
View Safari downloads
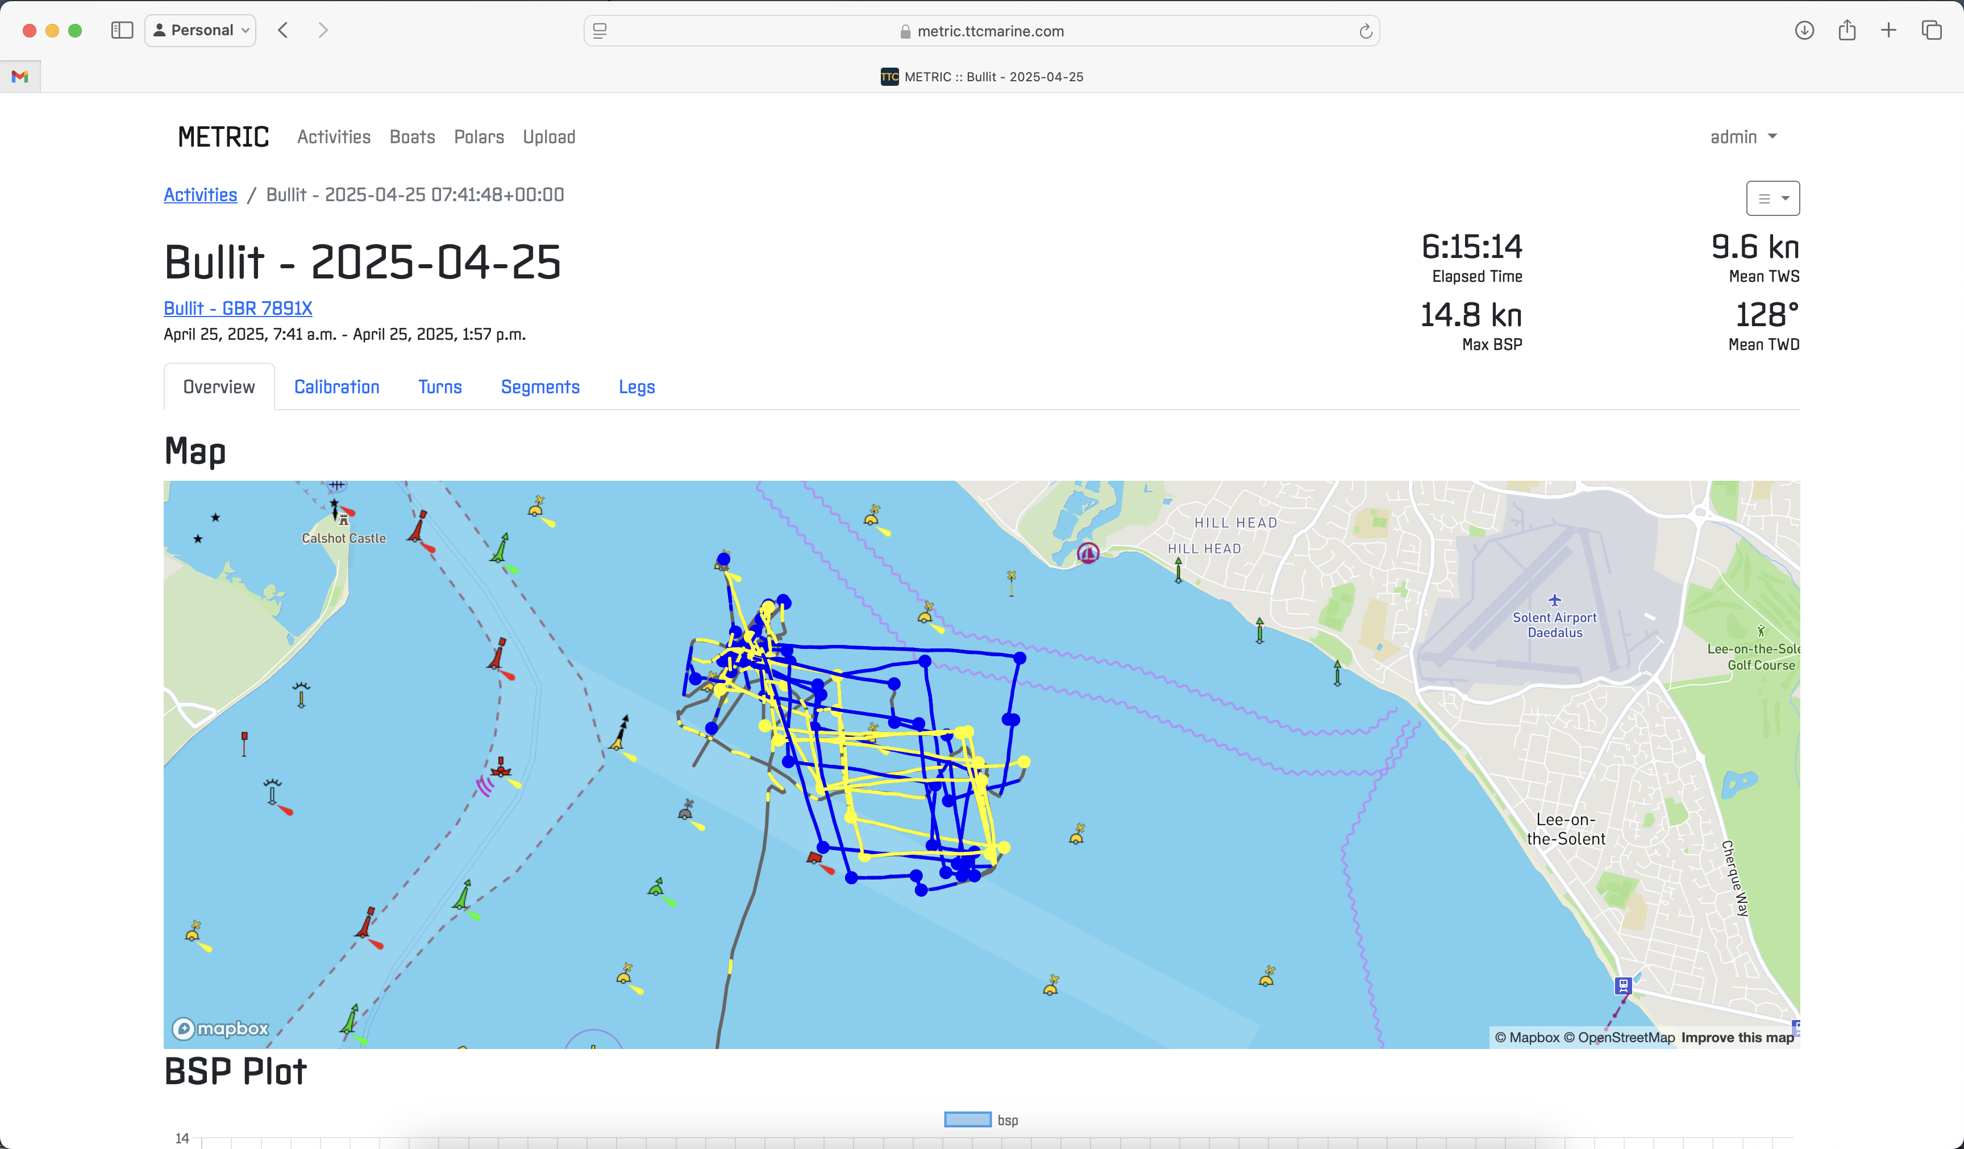(x=1804, y=30)
